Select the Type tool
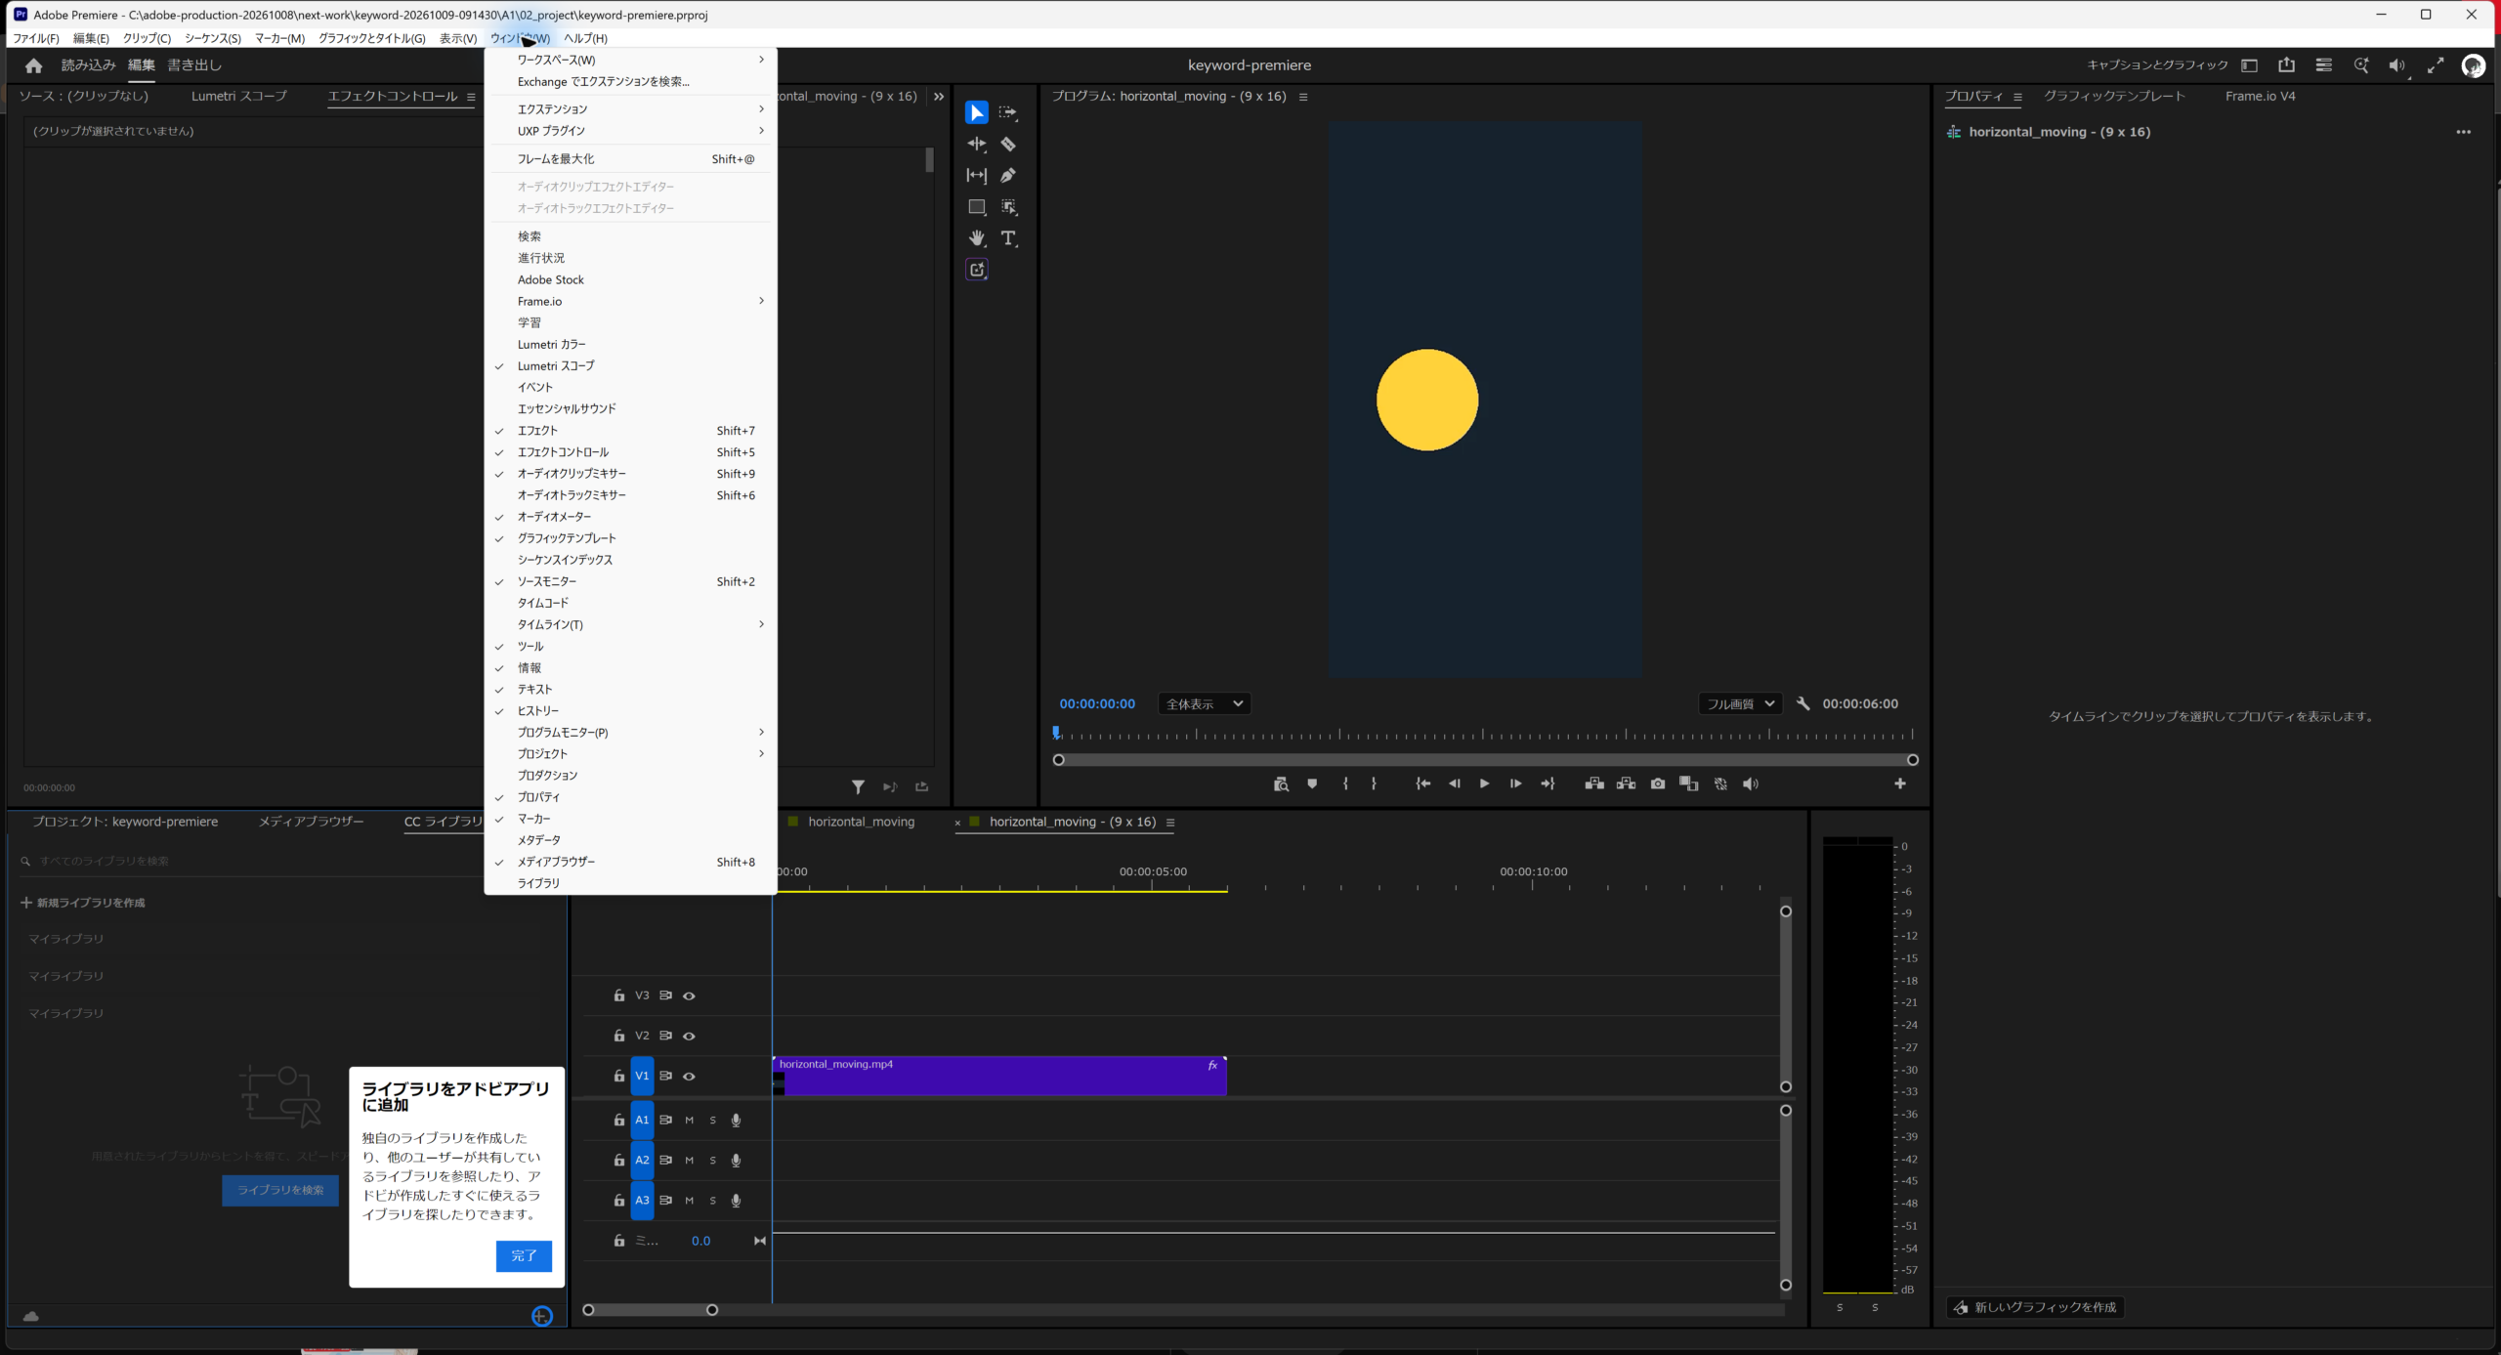Viewport: 2501px width, 1355px height. tap(1008, 238)
